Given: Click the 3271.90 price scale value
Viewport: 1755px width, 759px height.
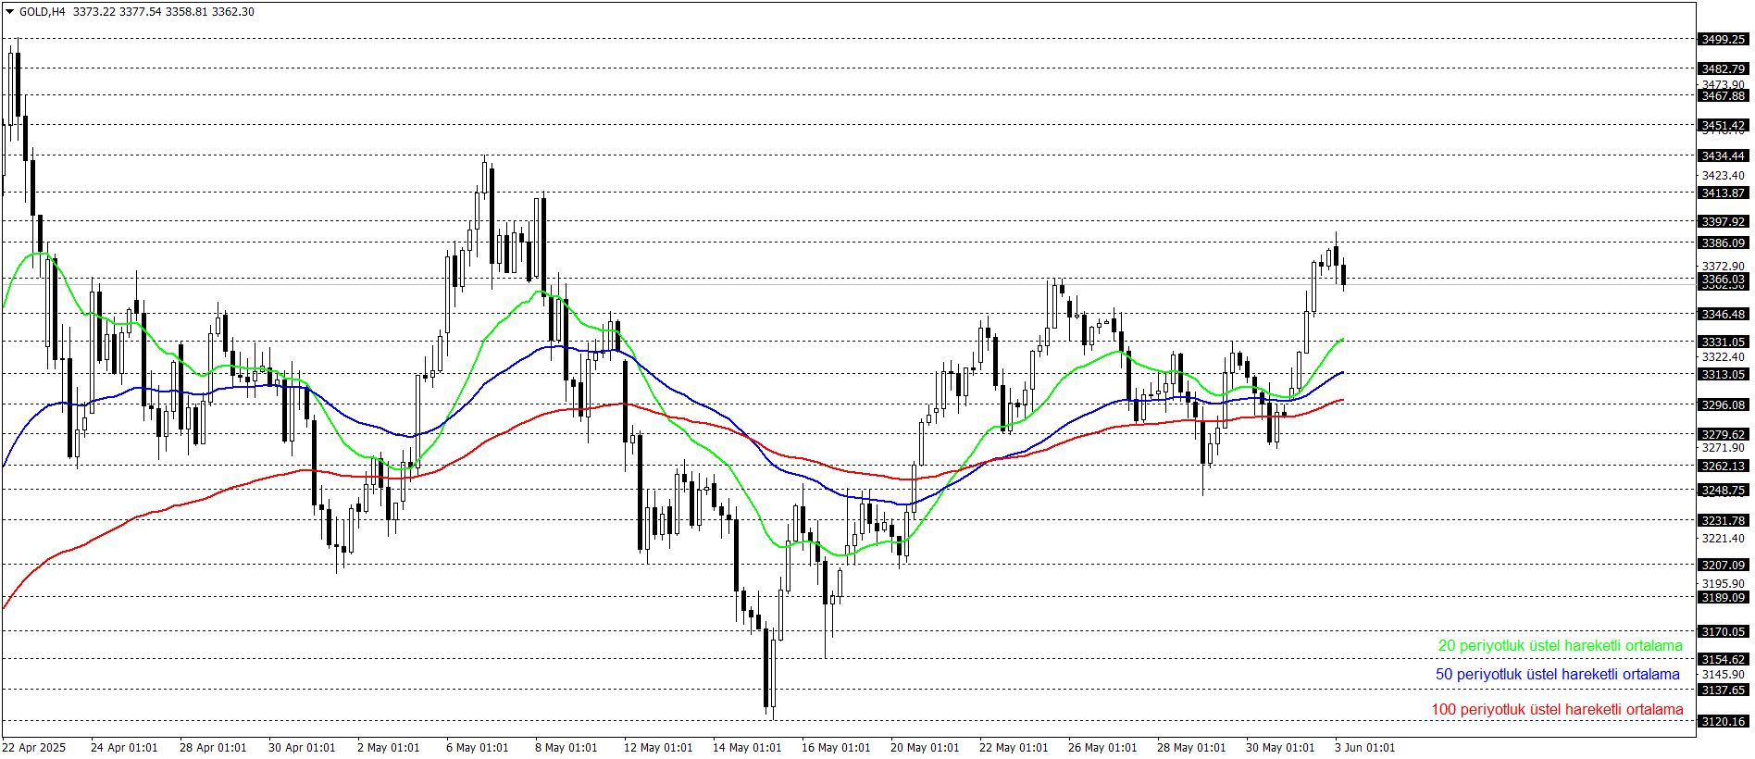Looking at the screenshot, I should 1723,447.
